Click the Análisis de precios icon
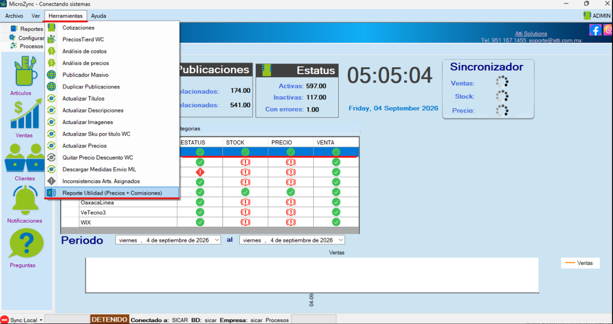 click(x=51, y=63)
